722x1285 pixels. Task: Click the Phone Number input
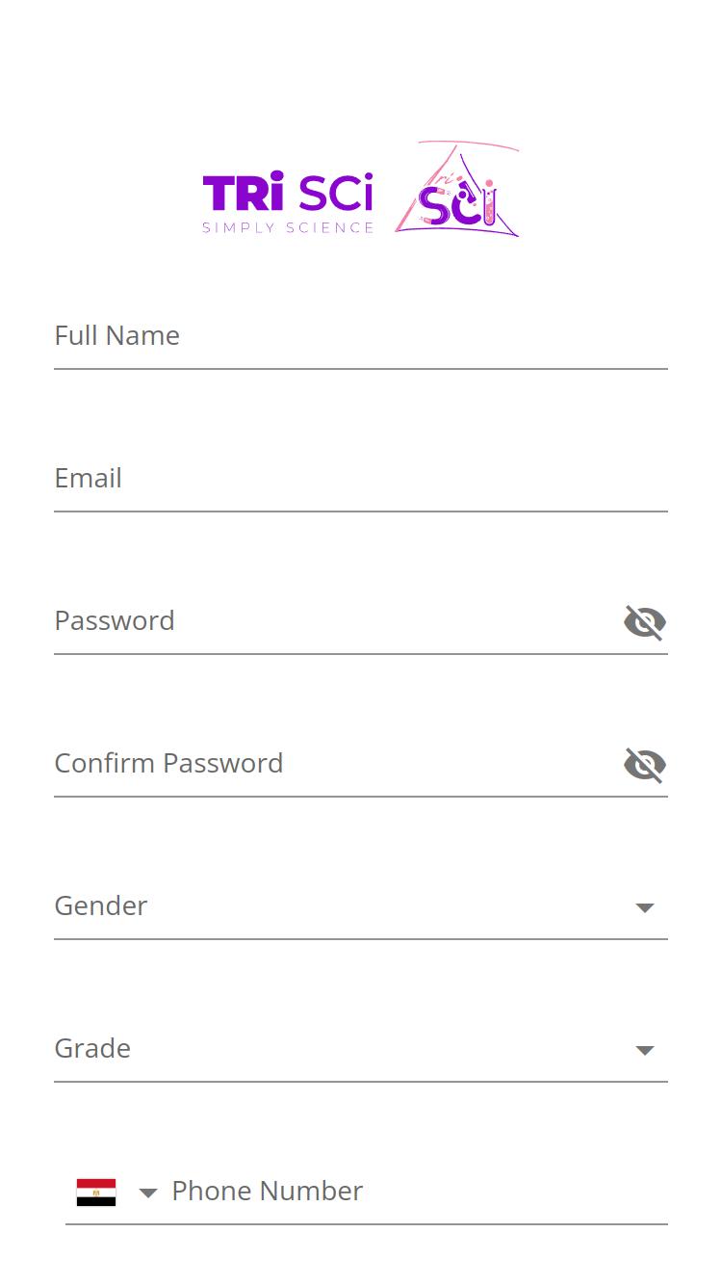(414, 1192)
